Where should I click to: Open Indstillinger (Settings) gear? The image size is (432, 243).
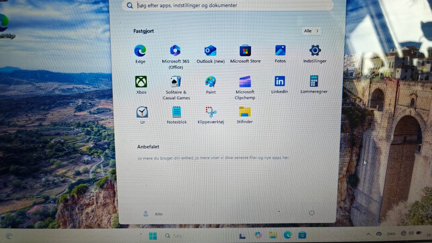315,54
